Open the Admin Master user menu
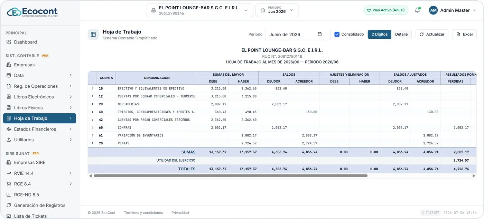This screenshot has width=484, height=219. [453, 10]
